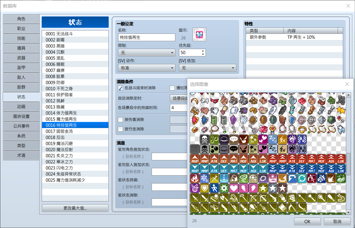355x228 pixels.
Task: Confirm icon selection with OK
Action: point(308,221)
